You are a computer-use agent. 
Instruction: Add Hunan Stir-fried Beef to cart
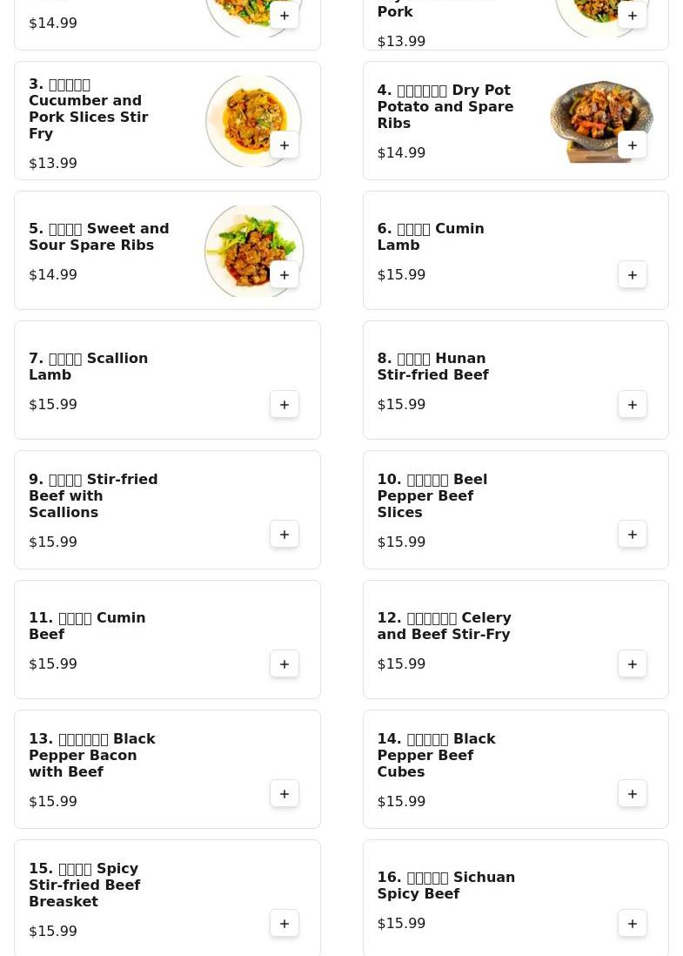[633, 405]
